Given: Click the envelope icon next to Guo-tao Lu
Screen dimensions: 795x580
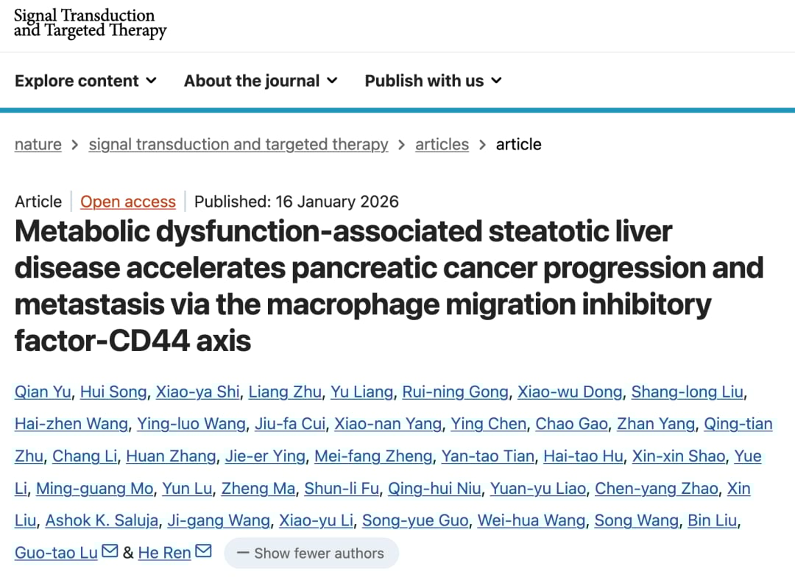Looking at the screenshot, I should point(110,551).
